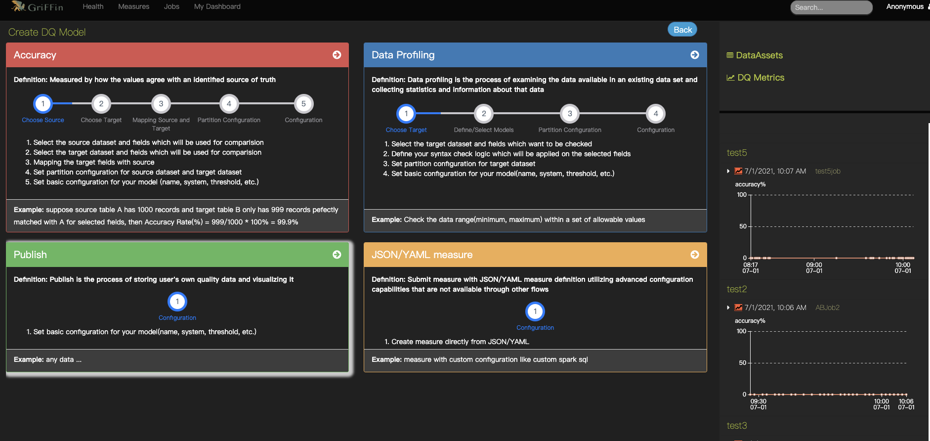
Task: Open the Publish card arrow icon
Action: 337,255
